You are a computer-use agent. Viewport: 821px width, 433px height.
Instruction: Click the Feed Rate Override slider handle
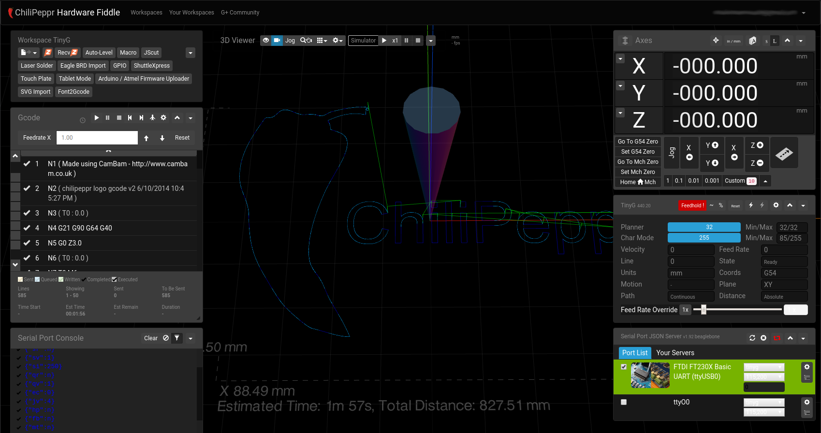pyautogui.click(x=704, y=310)
